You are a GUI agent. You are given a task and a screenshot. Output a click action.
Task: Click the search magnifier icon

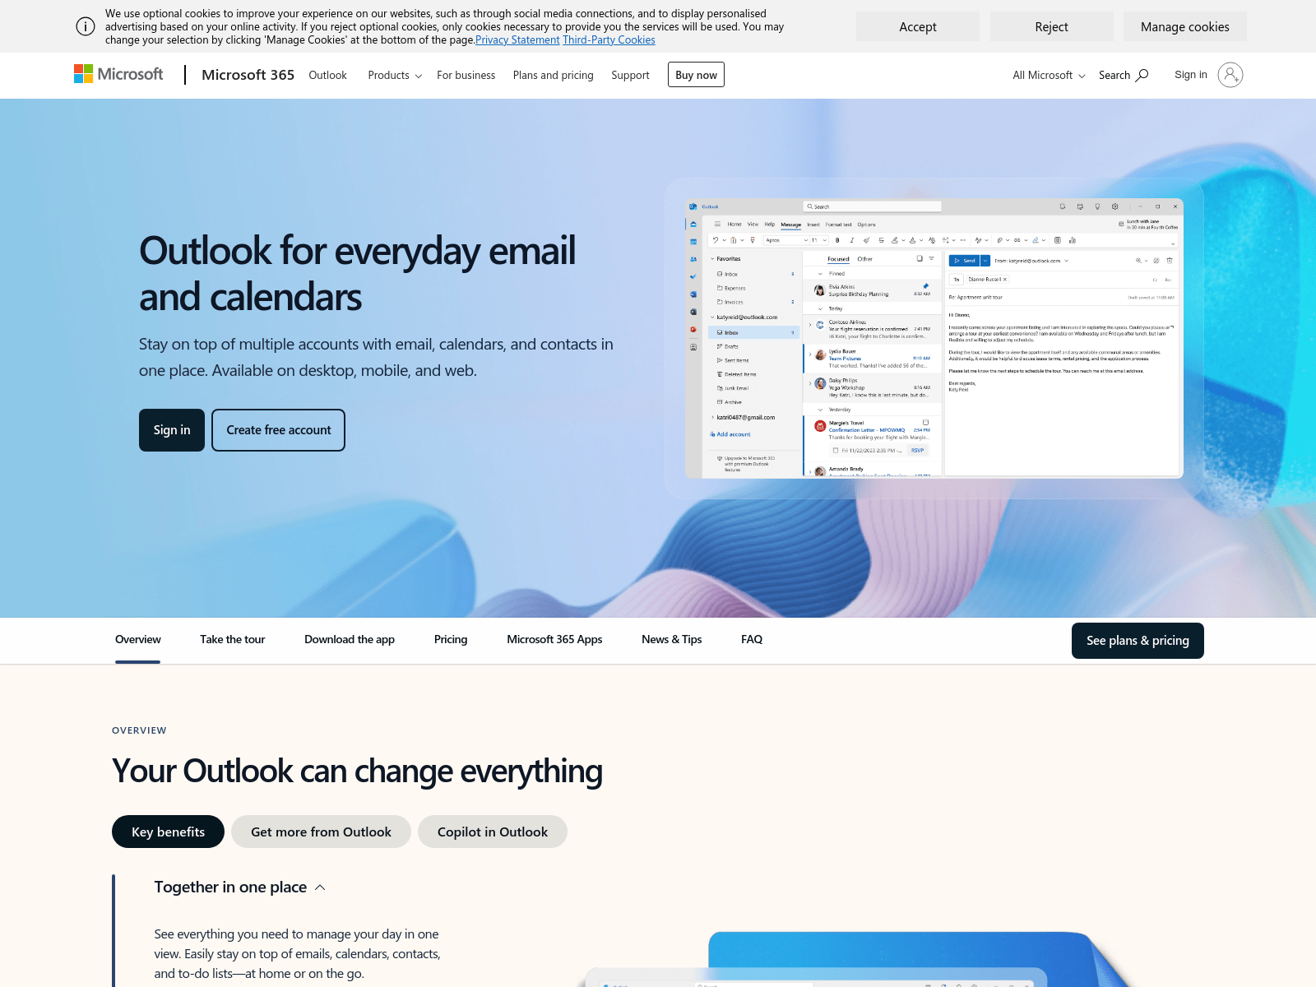[1142, 75]
